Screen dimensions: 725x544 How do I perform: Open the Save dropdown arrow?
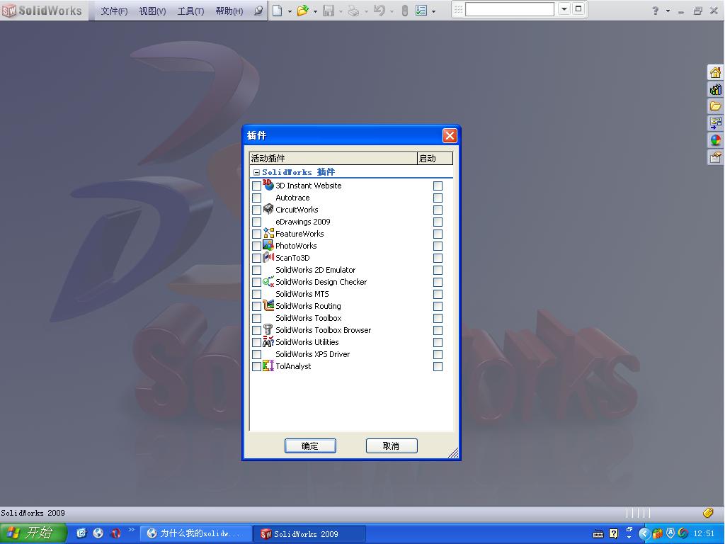341,11
